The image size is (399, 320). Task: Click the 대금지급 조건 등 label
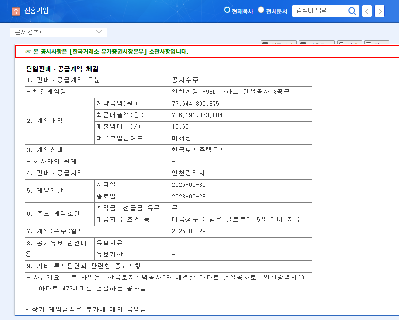(123, 220)
